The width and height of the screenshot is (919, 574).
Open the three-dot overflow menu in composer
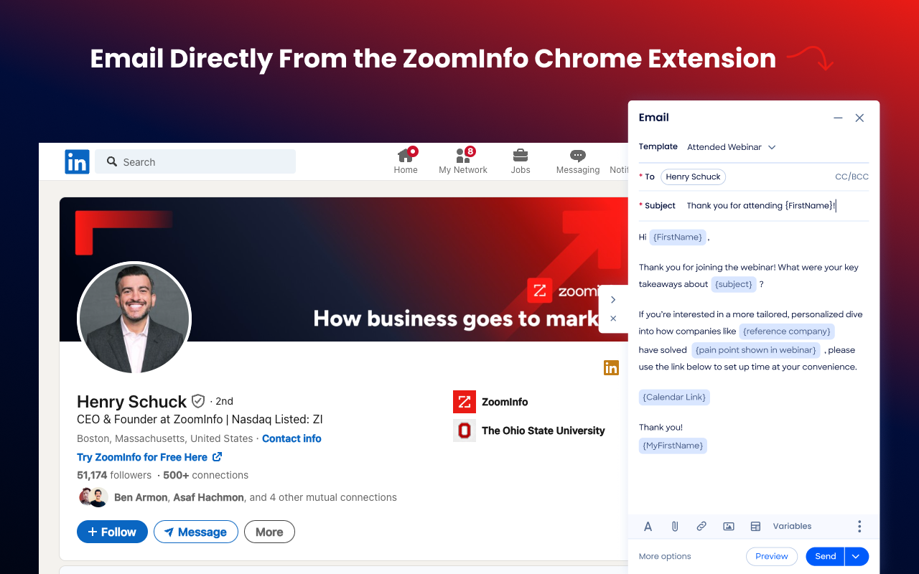click(859, 526)
